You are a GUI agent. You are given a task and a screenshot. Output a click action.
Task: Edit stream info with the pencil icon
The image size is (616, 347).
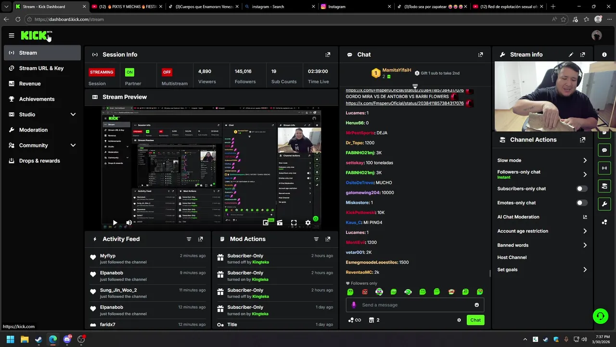pyautogui.click(x=571, y=54)
